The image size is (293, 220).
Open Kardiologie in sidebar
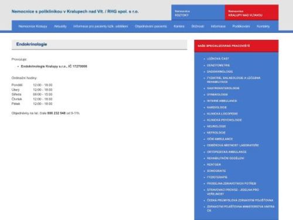click(x=217, y=107)
